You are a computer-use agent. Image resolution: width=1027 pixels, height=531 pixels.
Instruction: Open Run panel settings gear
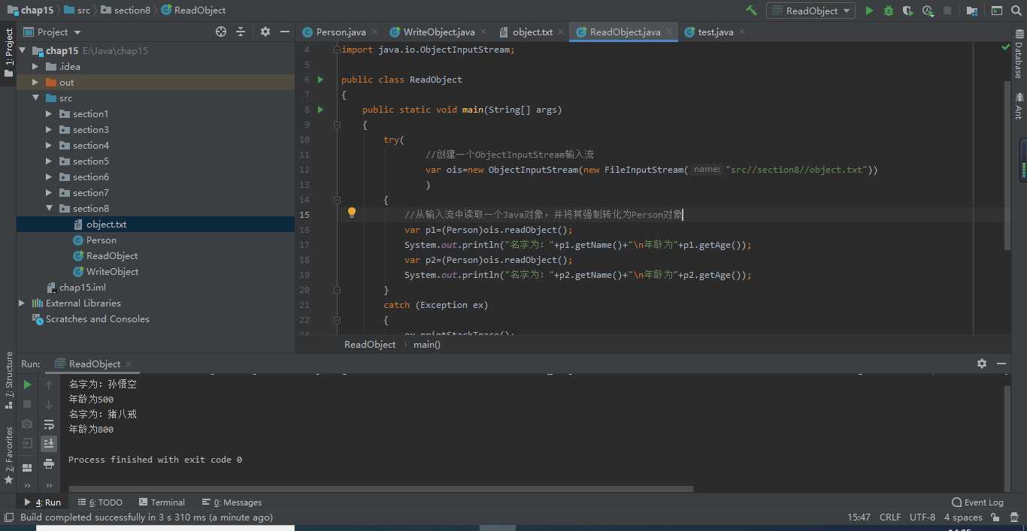tap(982, 364)
